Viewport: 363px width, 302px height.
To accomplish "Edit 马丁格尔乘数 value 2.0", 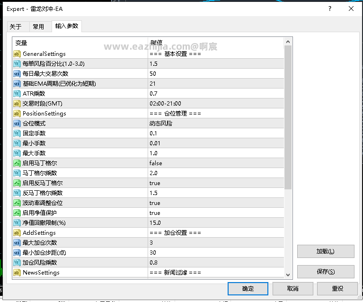I will [x=216, y=173].
